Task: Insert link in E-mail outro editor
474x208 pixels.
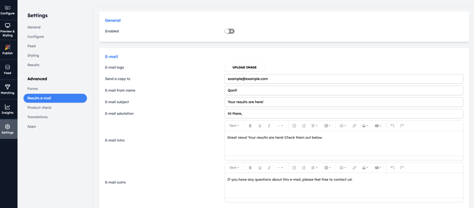Action: [x=354, y=168]
